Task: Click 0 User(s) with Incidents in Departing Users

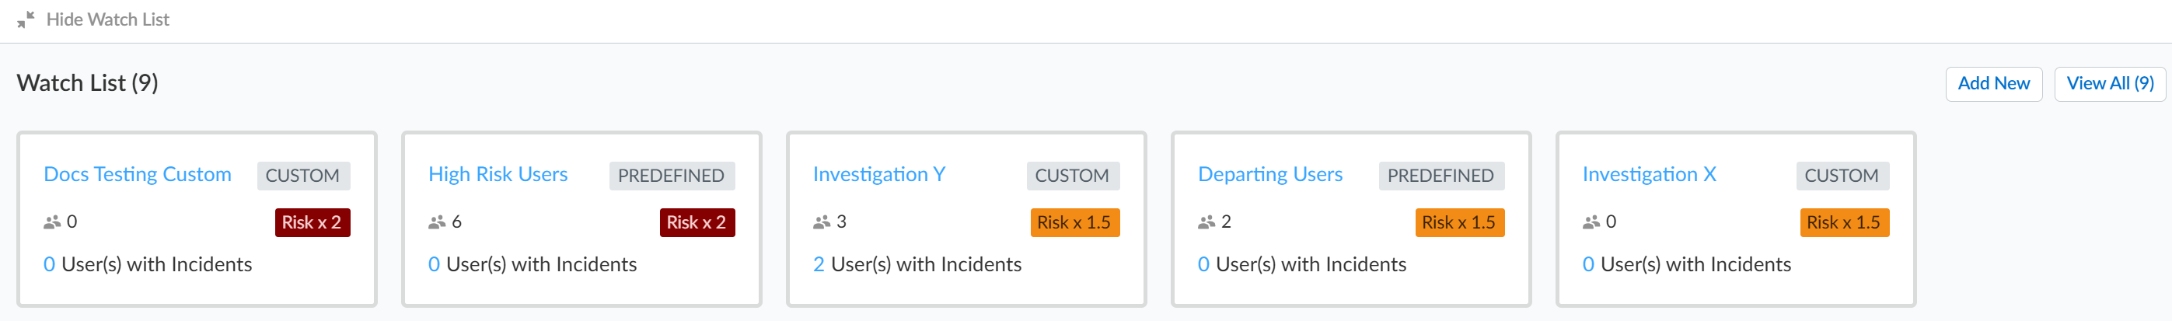Action: point(1302,264)
